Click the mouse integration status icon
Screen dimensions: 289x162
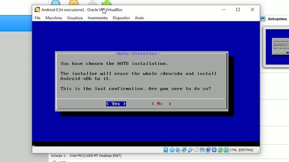pos(220,150)
